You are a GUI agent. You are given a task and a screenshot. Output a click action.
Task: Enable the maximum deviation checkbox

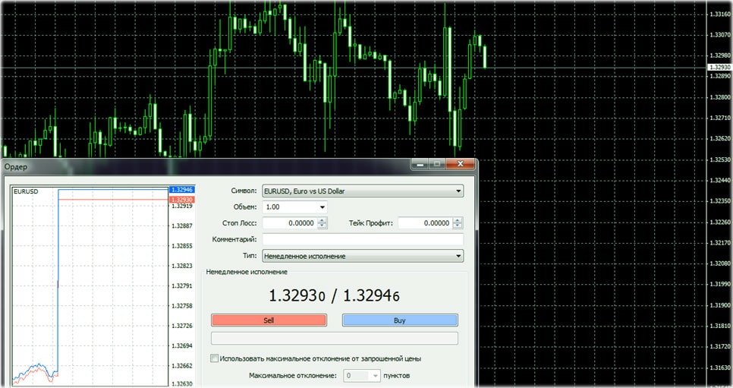coord(215,358)
